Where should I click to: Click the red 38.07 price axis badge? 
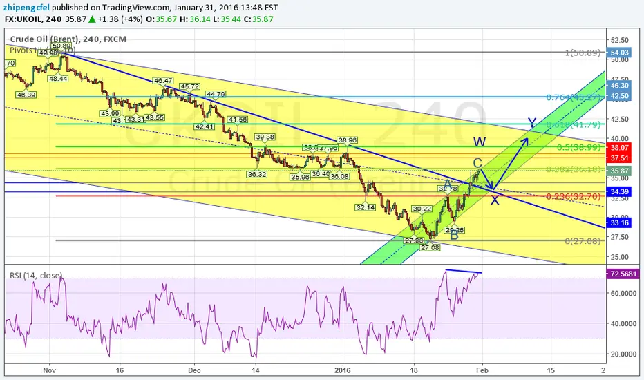pos(619,147)
